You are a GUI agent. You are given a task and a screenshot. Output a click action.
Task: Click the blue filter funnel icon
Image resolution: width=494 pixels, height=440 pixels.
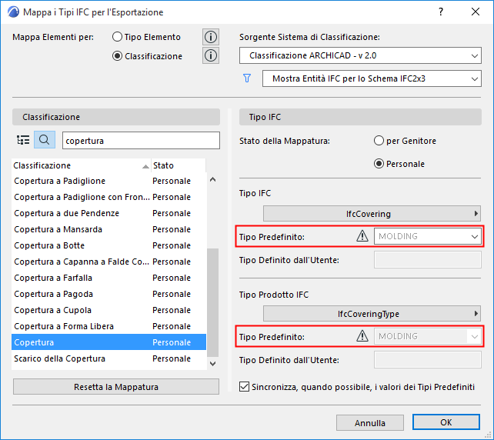pyautogui.click(x=247, y=78)
